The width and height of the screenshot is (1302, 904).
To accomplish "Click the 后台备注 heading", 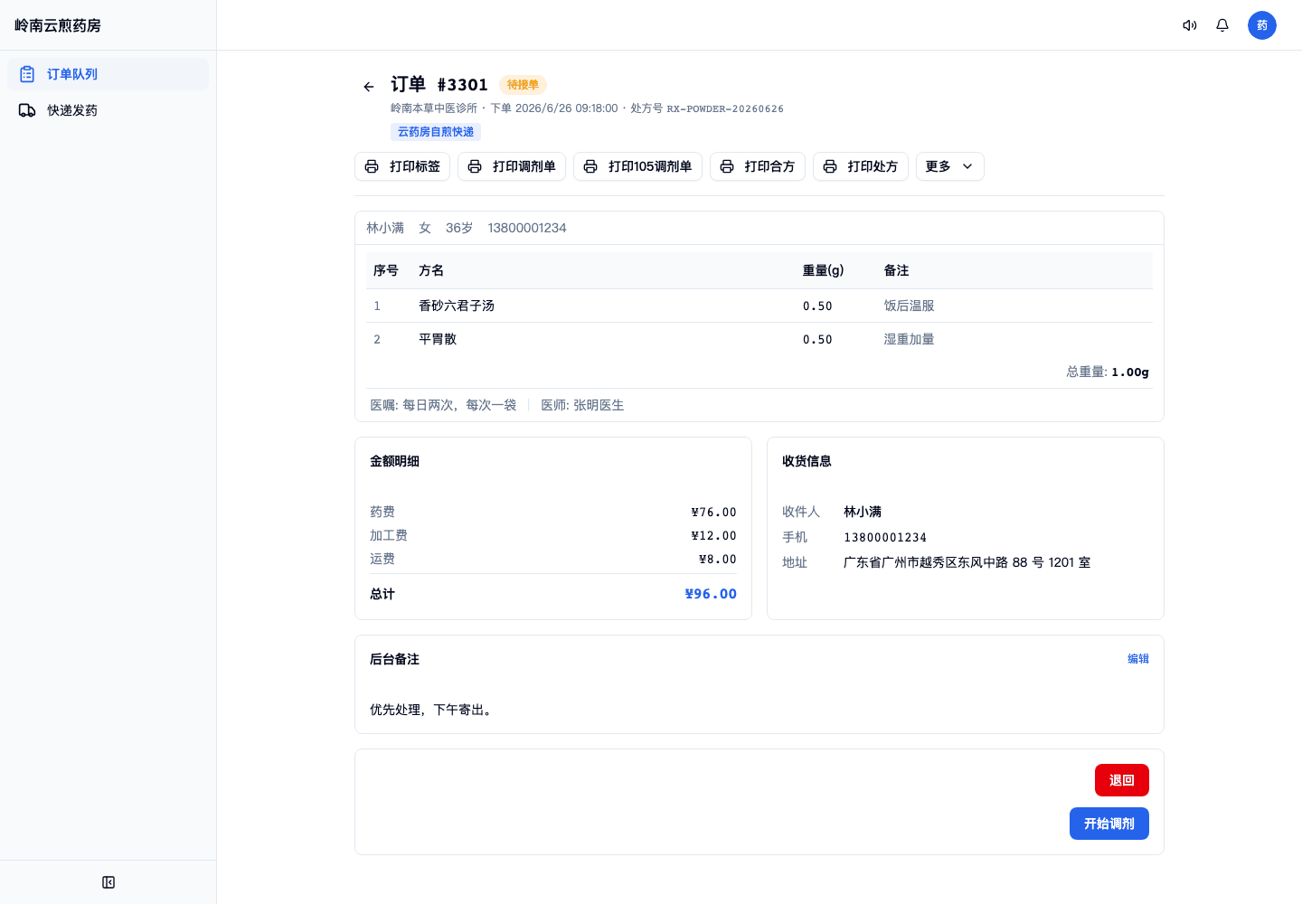I will tap(394, 659).
